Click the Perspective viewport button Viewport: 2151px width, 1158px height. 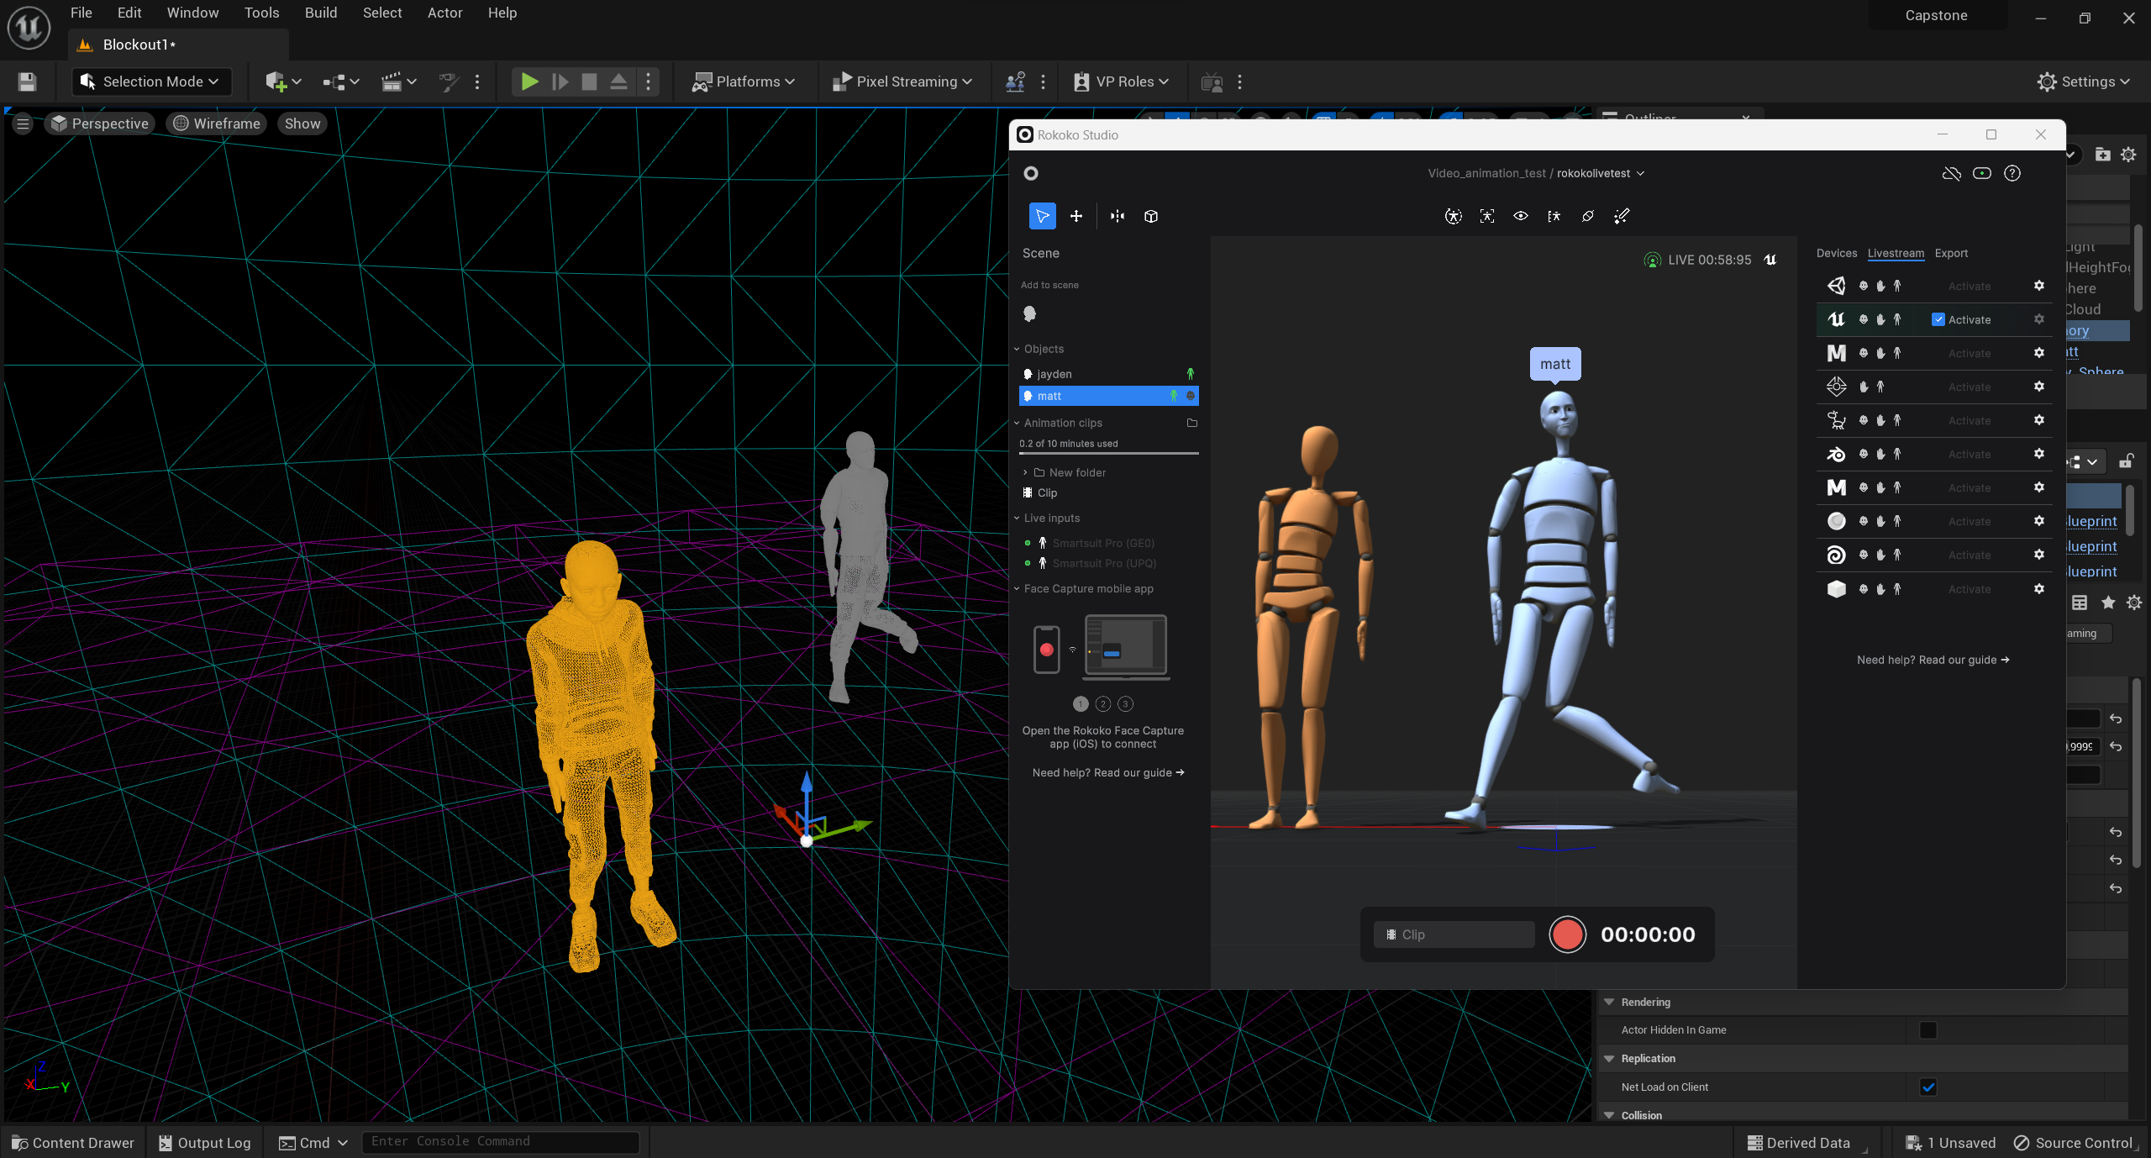(100, 124)
